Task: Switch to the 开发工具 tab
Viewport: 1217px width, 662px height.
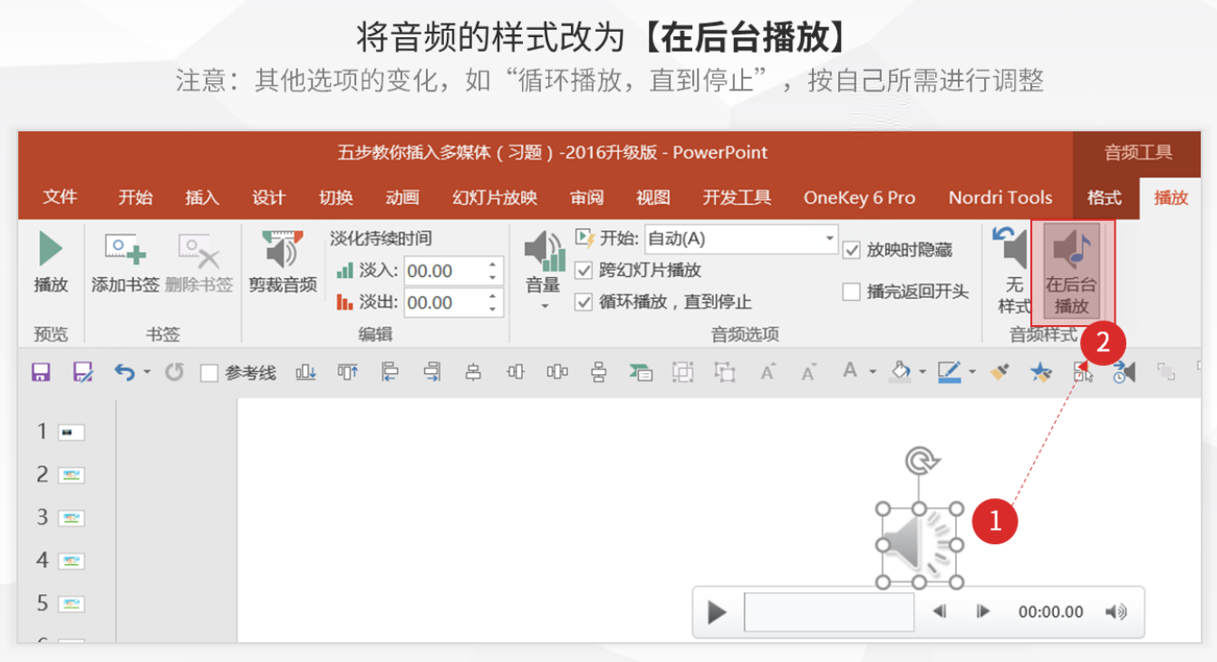Action: pos(737,197)
